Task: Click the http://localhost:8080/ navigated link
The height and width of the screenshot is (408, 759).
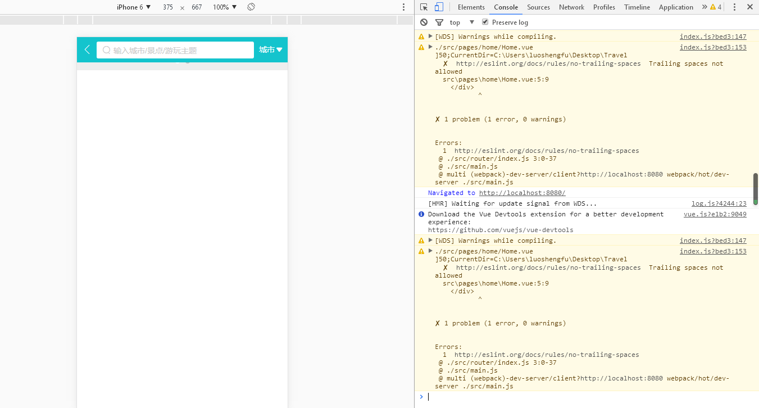Action: pyautogui.click(x=522, y=193)
